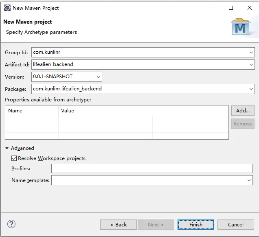Go back with the < Back button
Screen dimensions: 259x237
(119, 225)
